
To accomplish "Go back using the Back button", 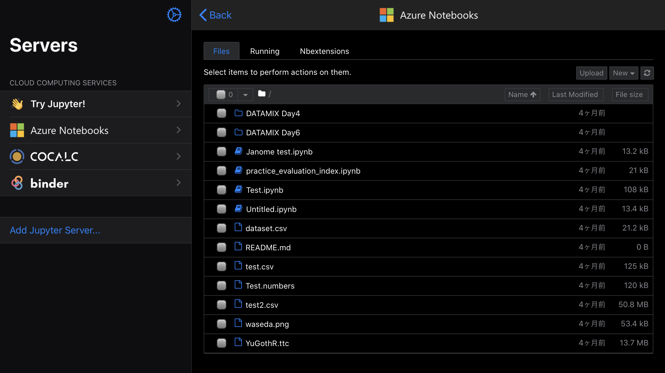I will coord(215,15).
